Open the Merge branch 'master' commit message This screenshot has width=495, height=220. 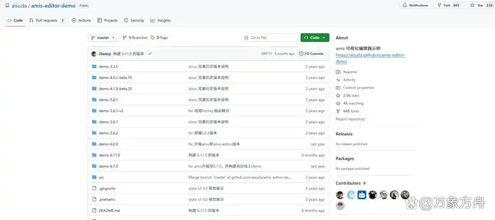(x=240, y=177)
